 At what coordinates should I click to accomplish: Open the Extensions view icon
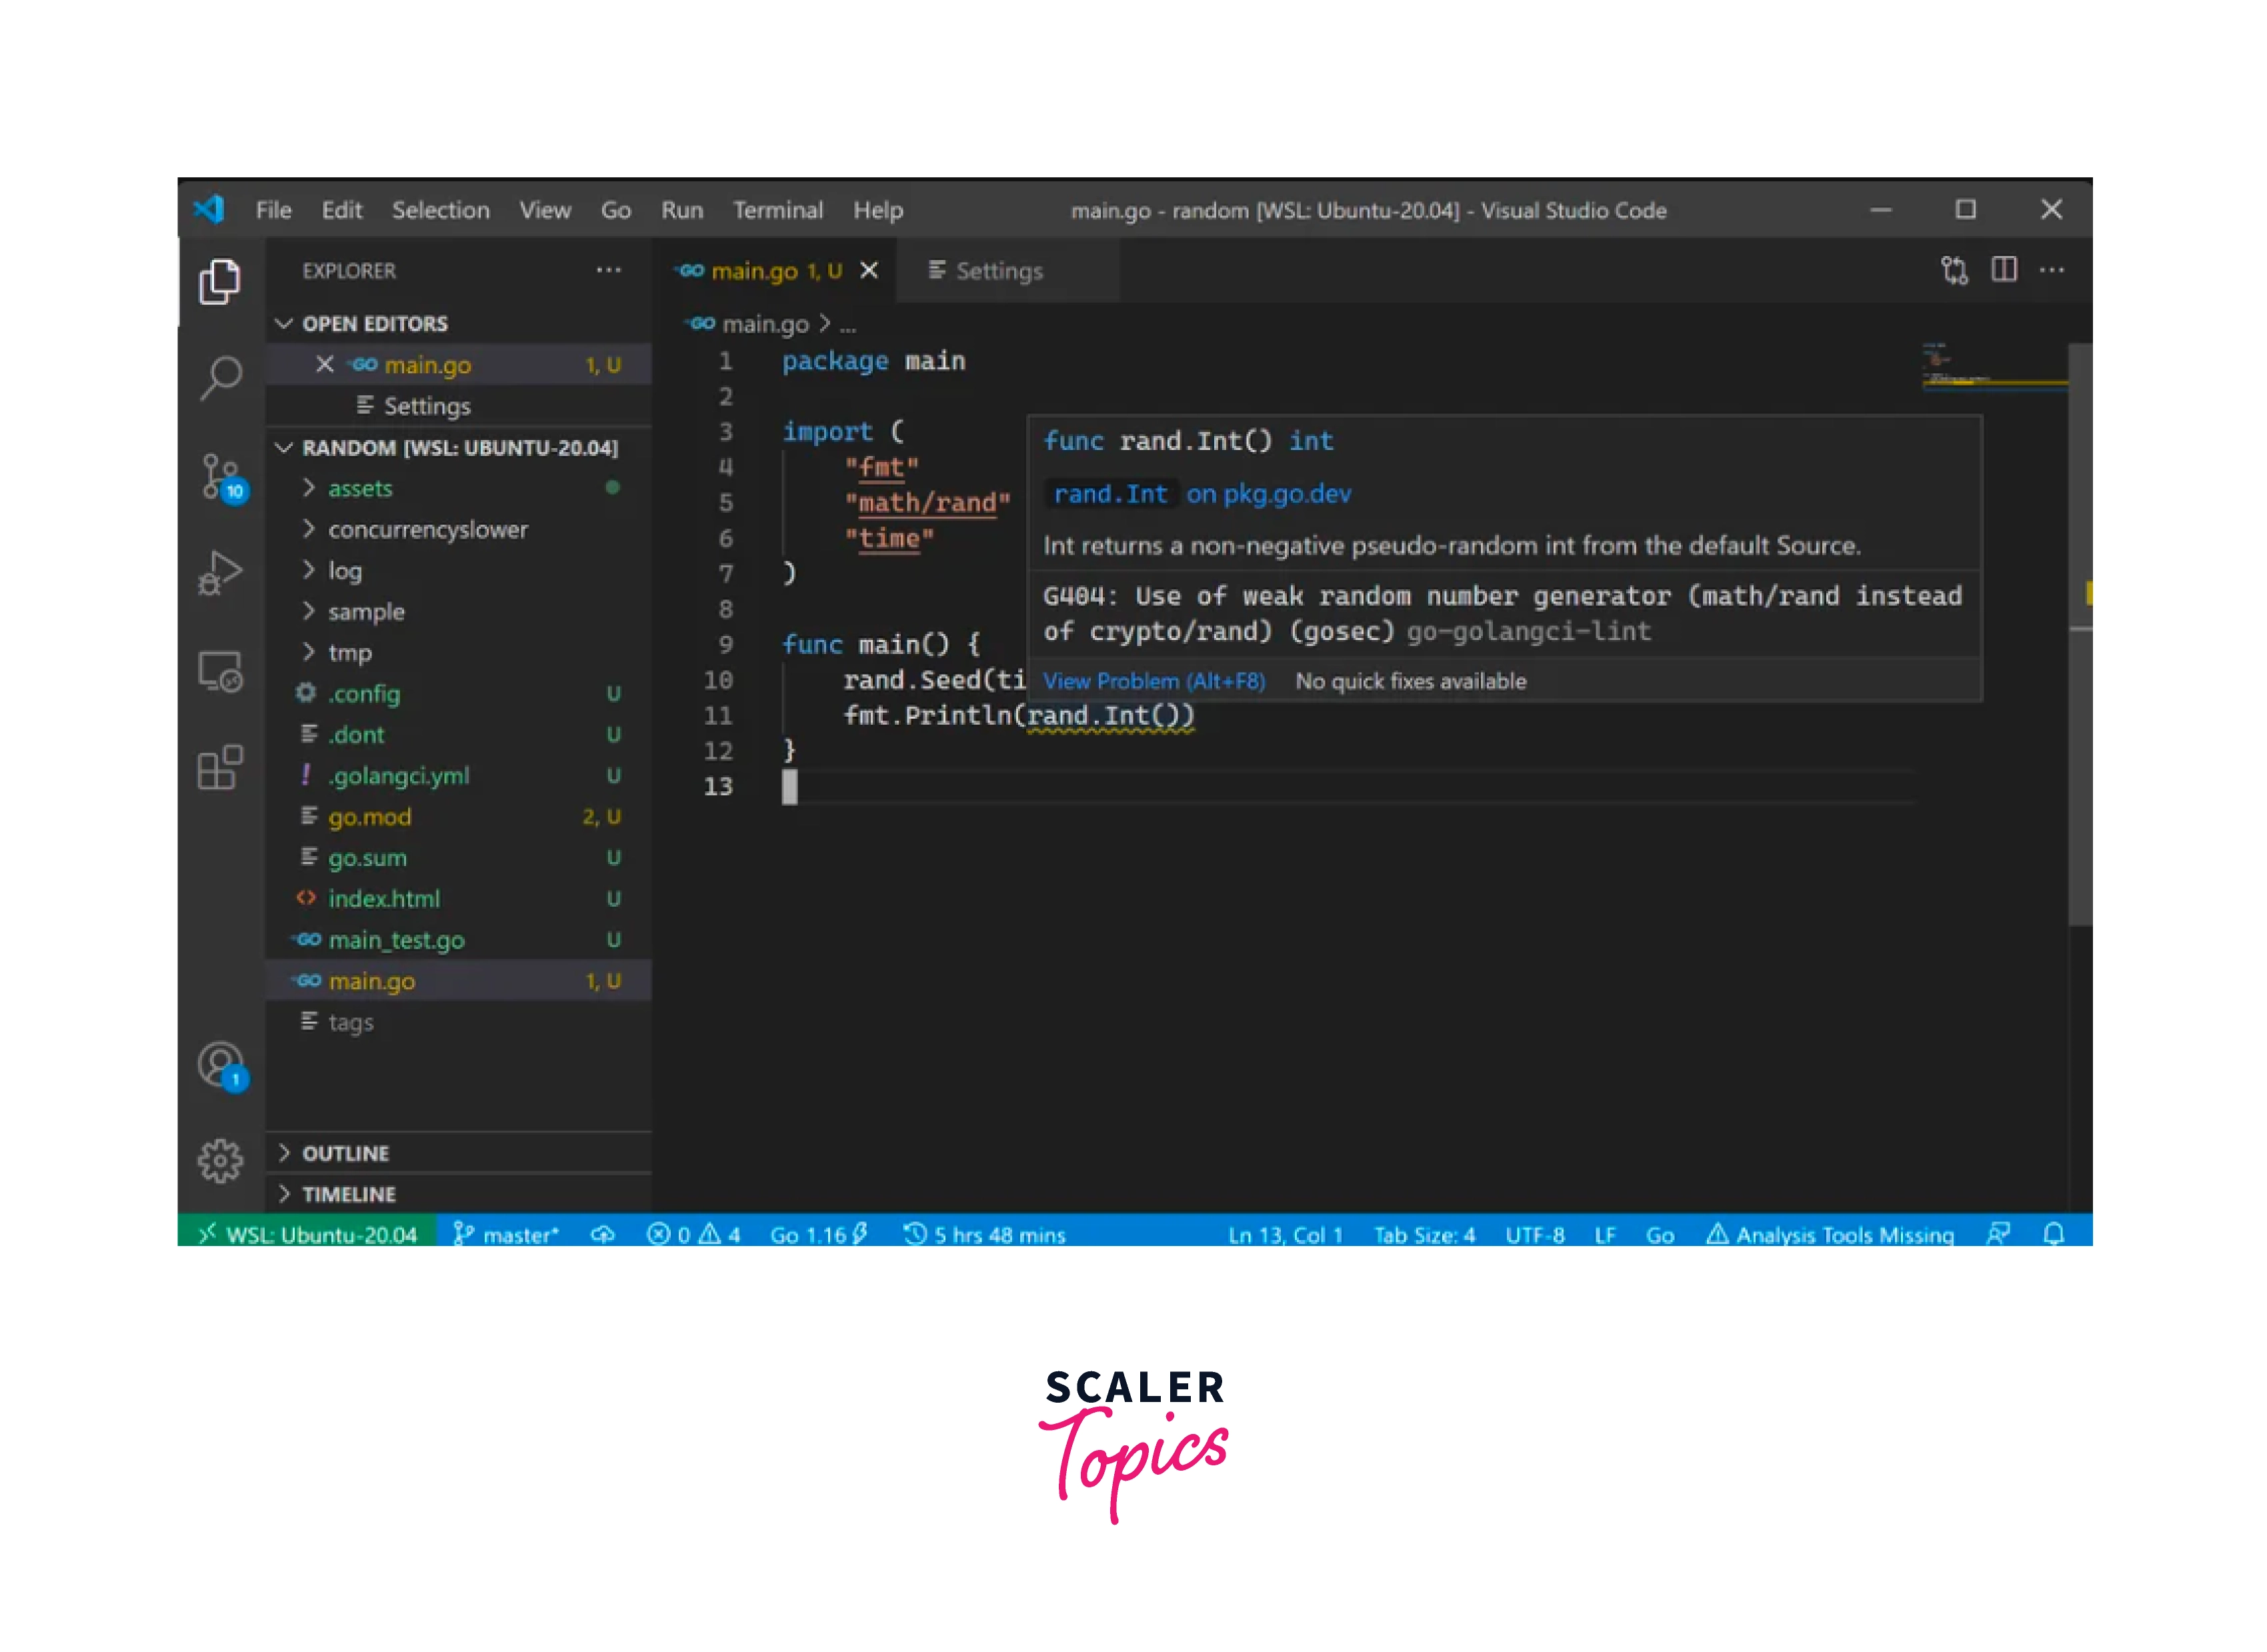click(x=221, y=768)
